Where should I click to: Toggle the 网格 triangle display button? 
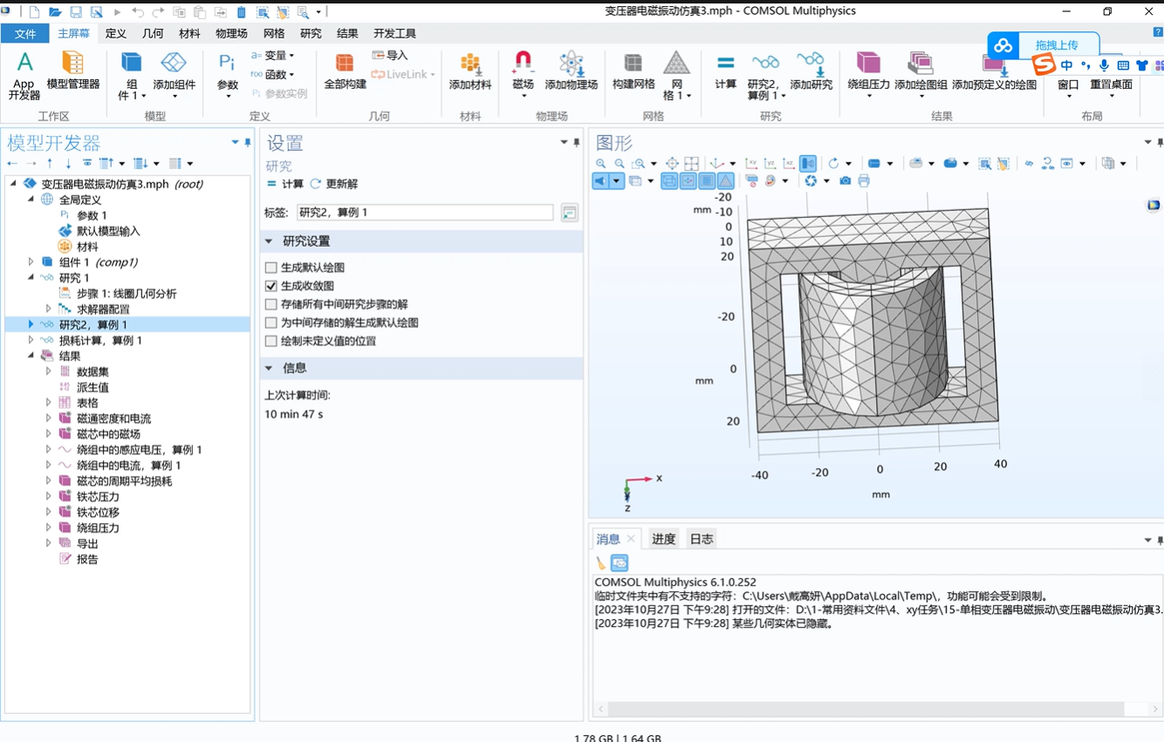tap(726, 180)
